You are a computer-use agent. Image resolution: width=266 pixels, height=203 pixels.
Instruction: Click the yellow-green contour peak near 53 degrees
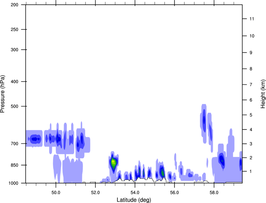point(113,162)
